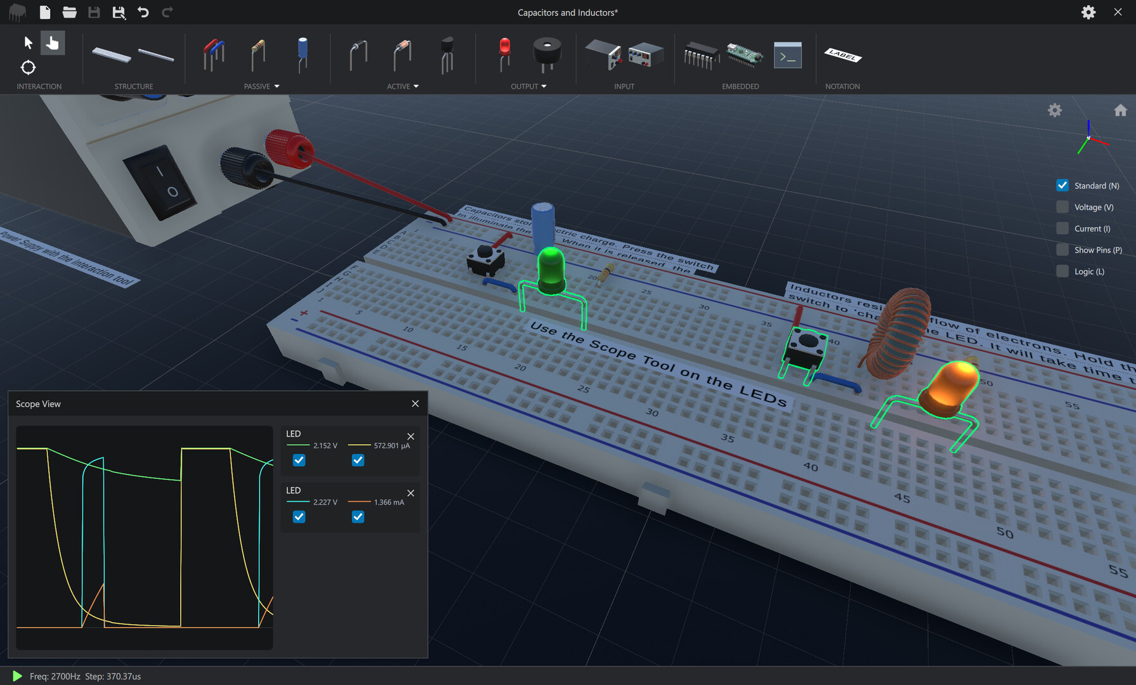Check the Show Pins (P) option
Viewport: 1136px width, 685px height.
coord(1062,249)
